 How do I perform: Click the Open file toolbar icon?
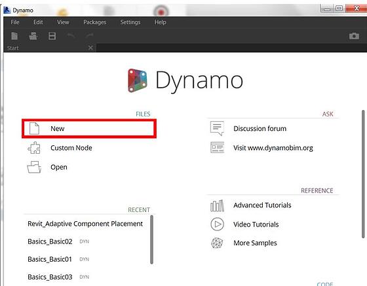pos(33,36)
